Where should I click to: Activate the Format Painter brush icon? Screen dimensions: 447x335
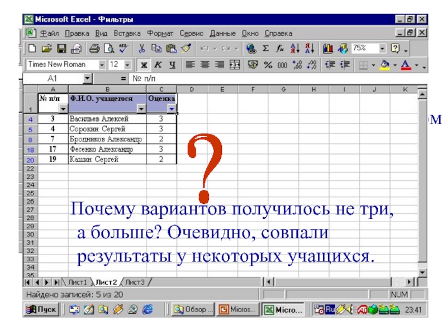click(x=187, y=49)
